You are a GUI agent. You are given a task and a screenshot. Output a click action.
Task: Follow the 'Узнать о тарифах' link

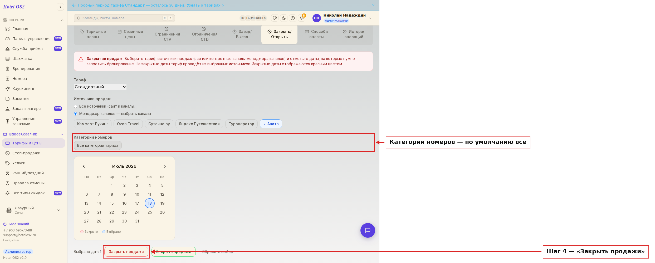[203, 5]
